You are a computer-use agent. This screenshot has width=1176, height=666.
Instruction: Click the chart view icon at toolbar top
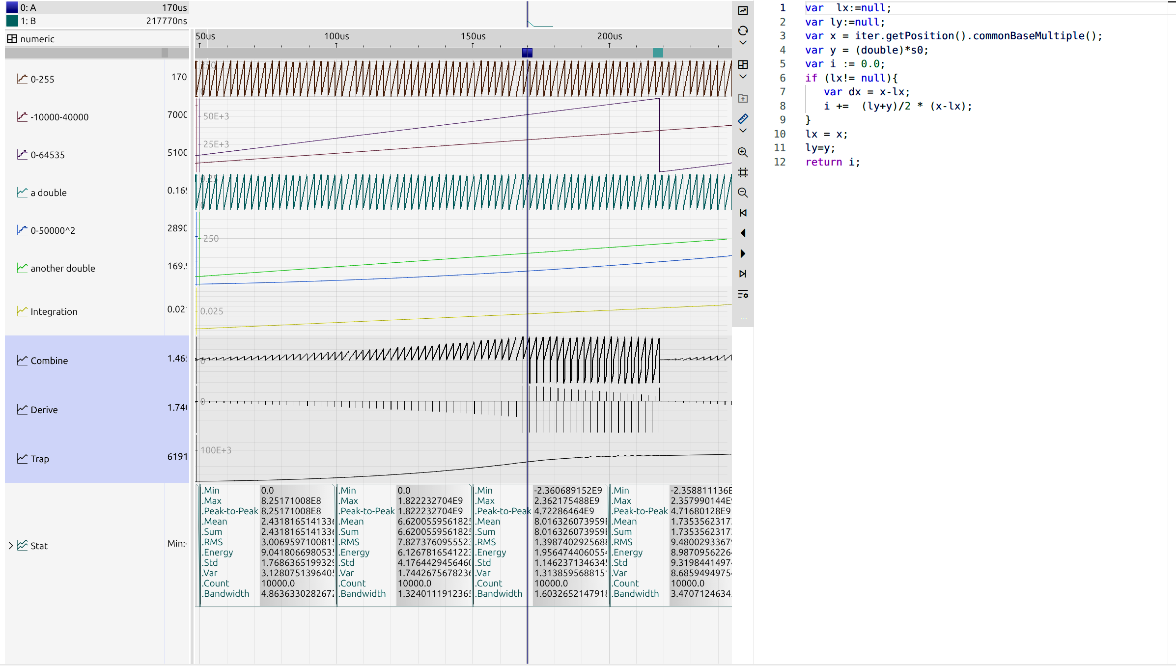743,10
